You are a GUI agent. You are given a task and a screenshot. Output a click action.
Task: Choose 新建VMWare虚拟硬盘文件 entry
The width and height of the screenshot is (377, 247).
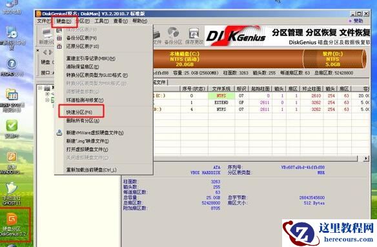[x=95, y=133]
